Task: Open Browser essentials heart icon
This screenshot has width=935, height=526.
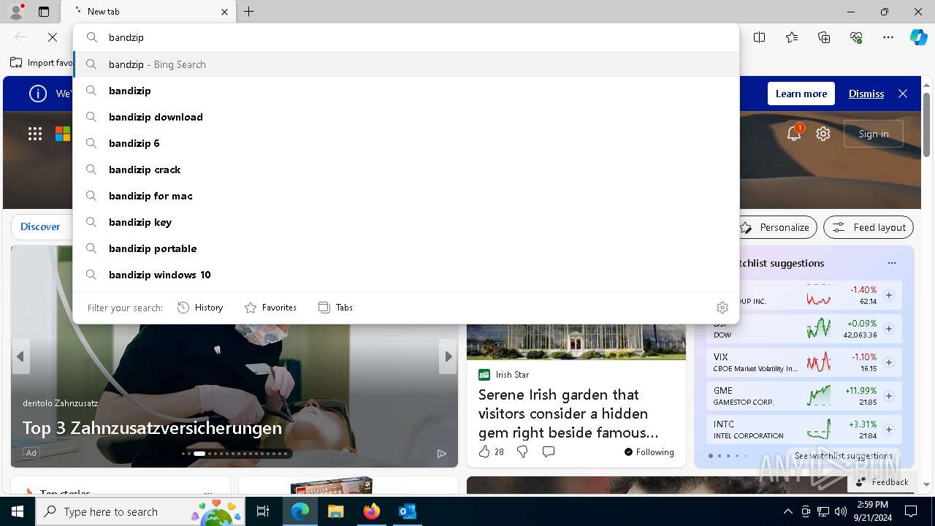Action: [856, 37]
